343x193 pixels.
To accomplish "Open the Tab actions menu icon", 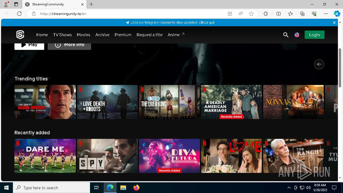I will point(16,4).
